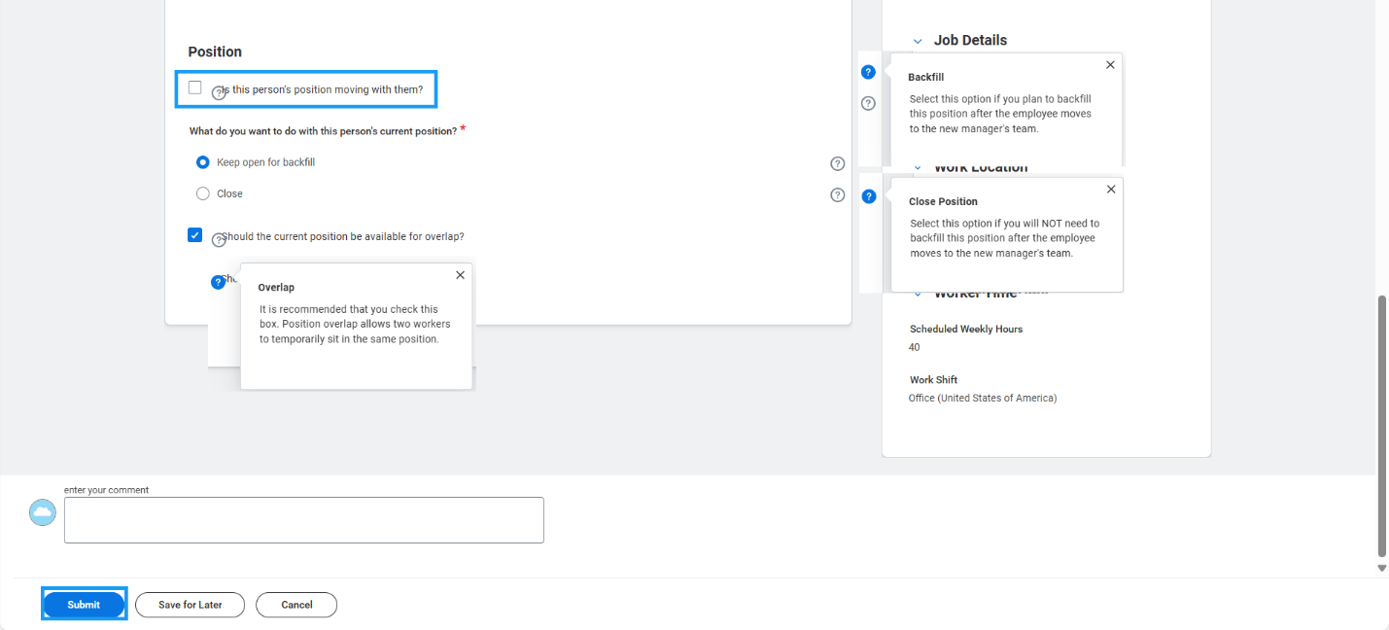Click inside the comment entry field
The width and height of the screenshot is (1389, 630).
(x=303, y=519)
